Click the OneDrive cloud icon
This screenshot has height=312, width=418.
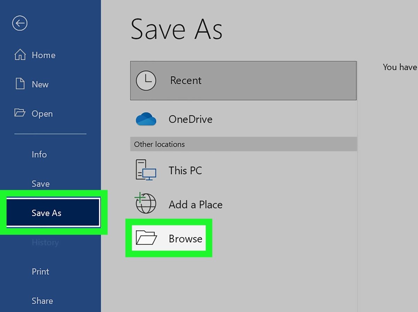(x=146, y=119)
